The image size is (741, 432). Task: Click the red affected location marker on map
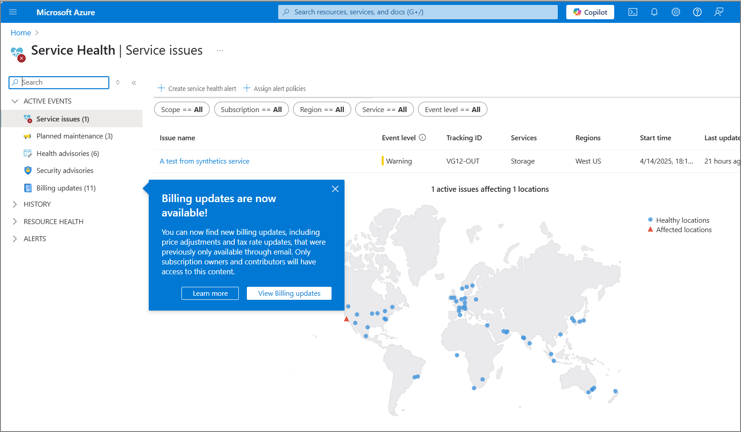(x=346, y=319)
